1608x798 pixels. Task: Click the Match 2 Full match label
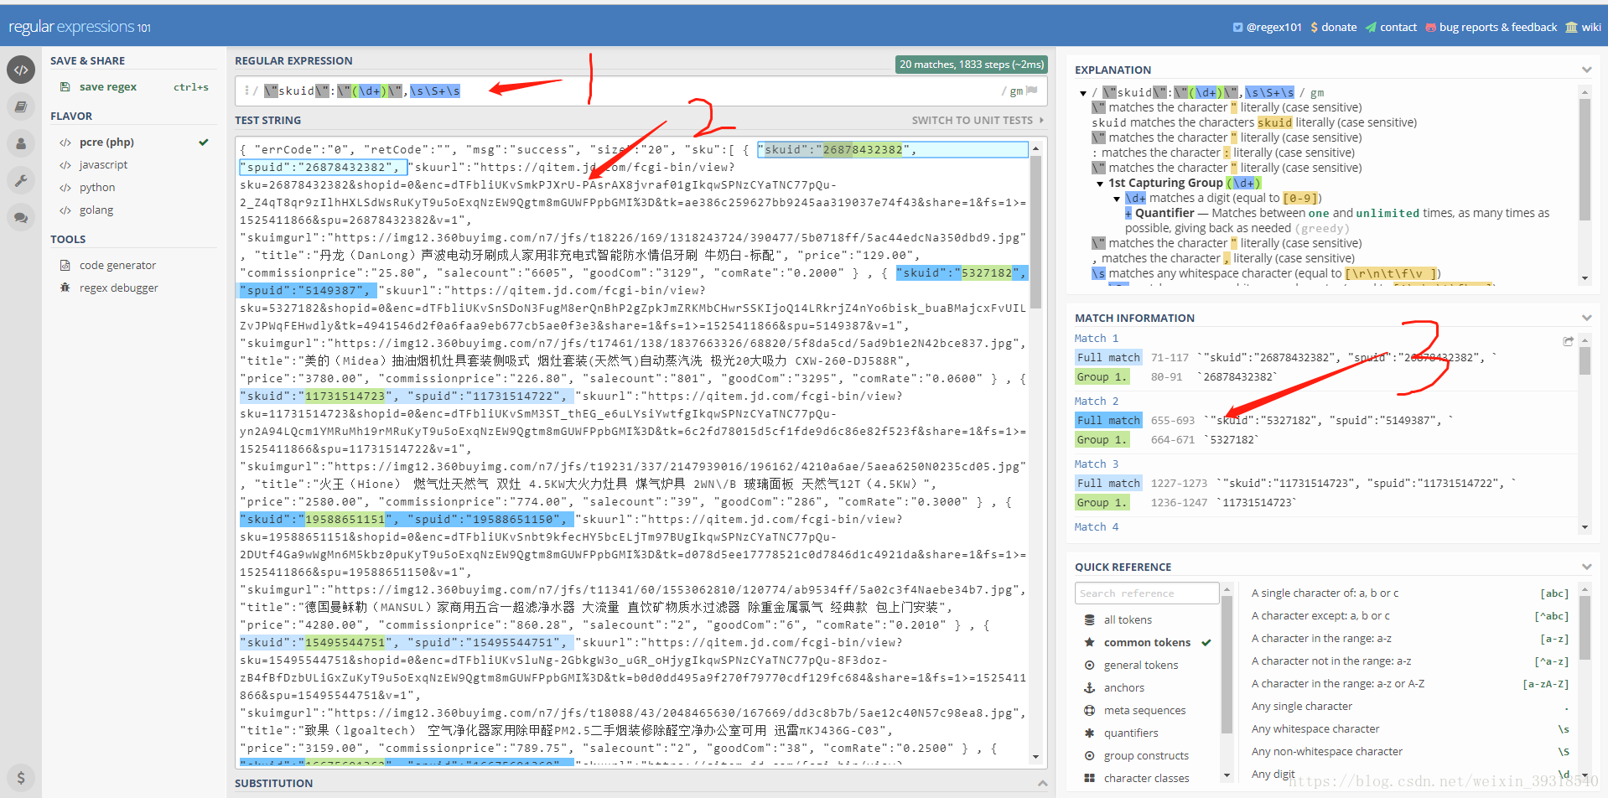1108,420
